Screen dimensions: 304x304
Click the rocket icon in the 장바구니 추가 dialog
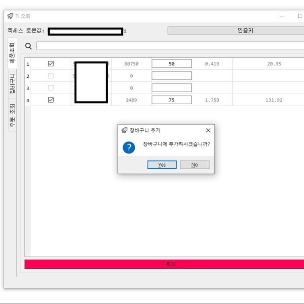(125, 130)
